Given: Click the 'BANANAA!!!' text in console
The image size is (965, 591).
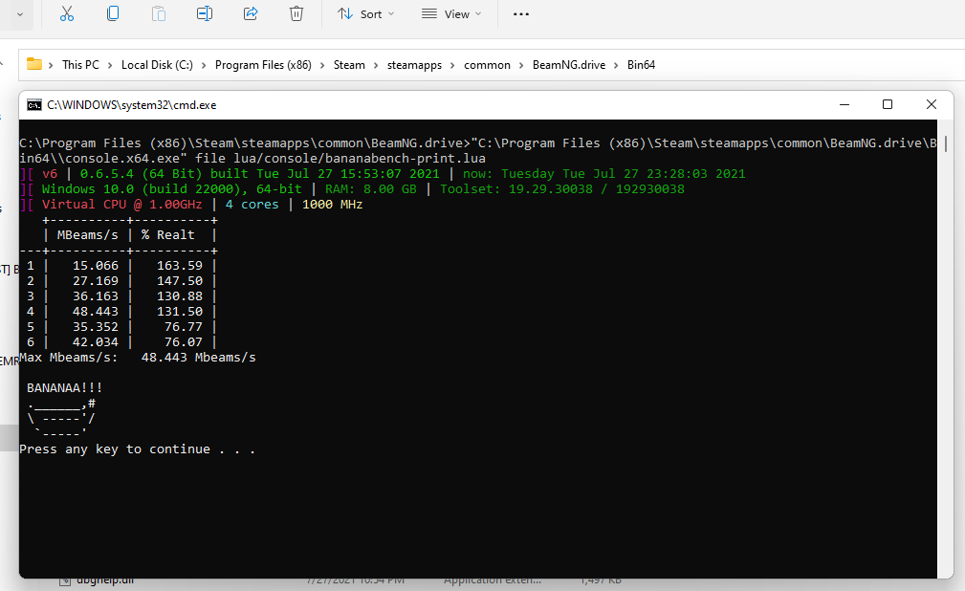Looking at the screenshot, I should tap(65, 388).
